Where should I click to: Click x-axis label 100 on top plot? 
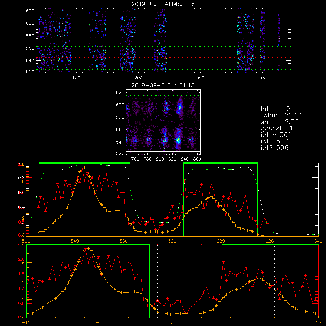[x=76, y=78]
